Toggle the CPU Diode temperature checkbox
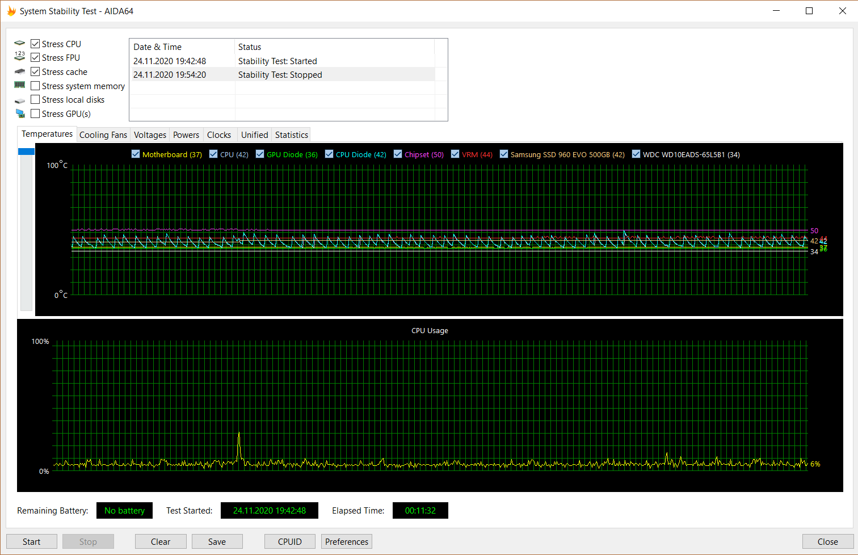Screen dimensions: 858x555 pos(329,154)
